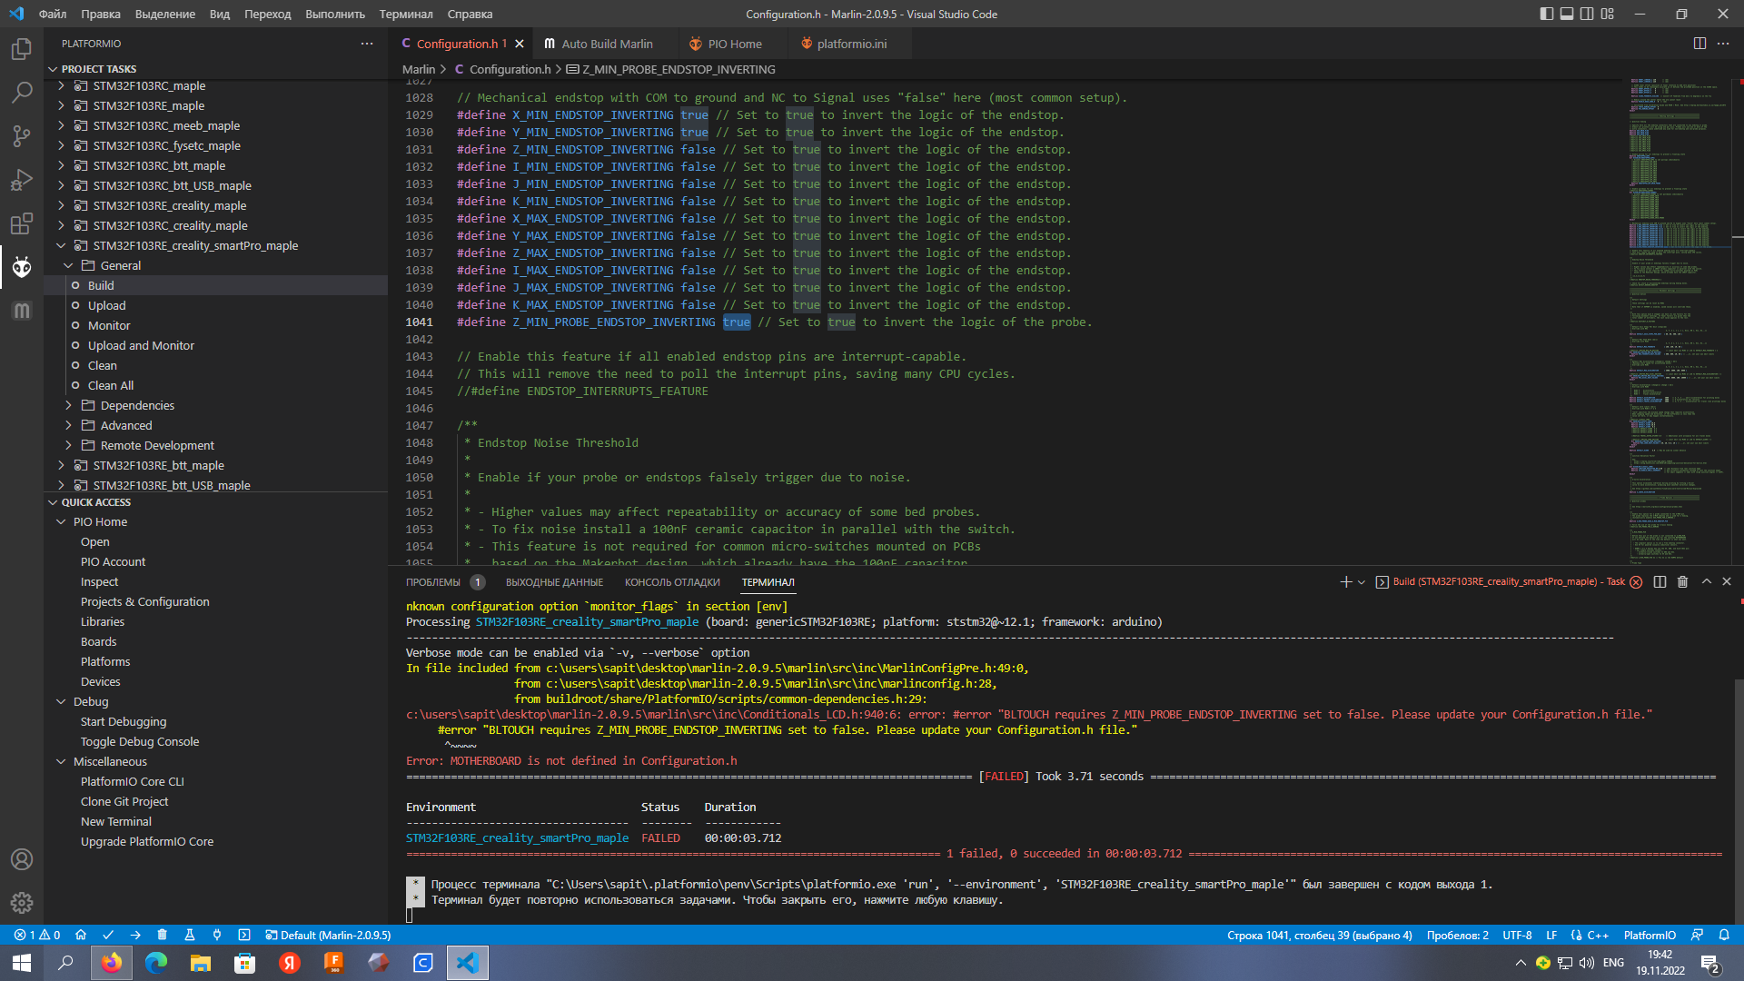Viewport: 1744px width, 981px height.
Task: Open Firefox from the Windows taskbar
Action: pyautogui.click(x=111, y=963)
